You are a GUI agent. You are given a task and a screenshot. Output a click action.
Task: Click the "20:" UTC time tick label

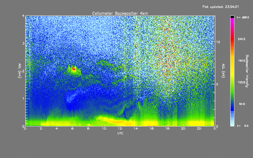tap(184, 129)
